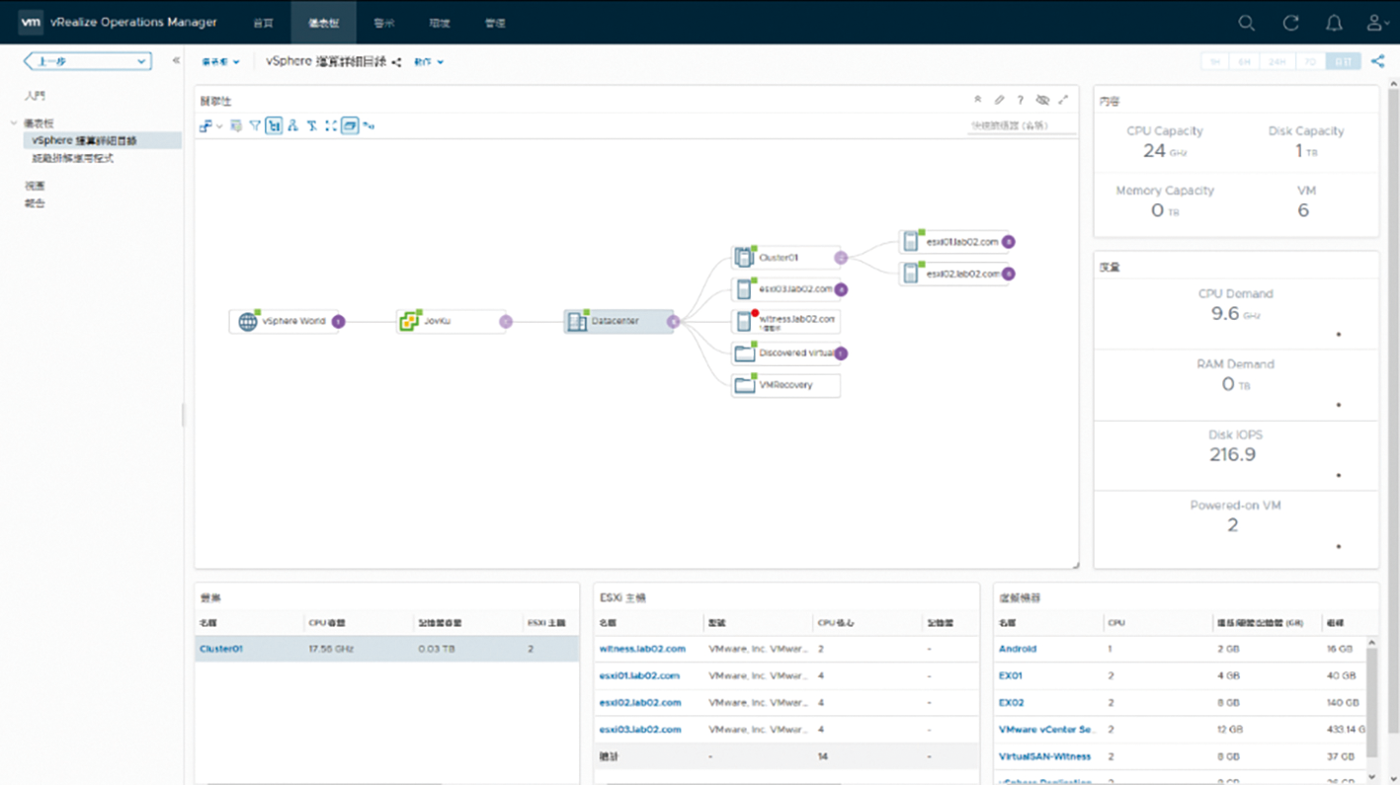Select the Datacenter node
This screenshot has width=1400, height=785.
(618, 321)
